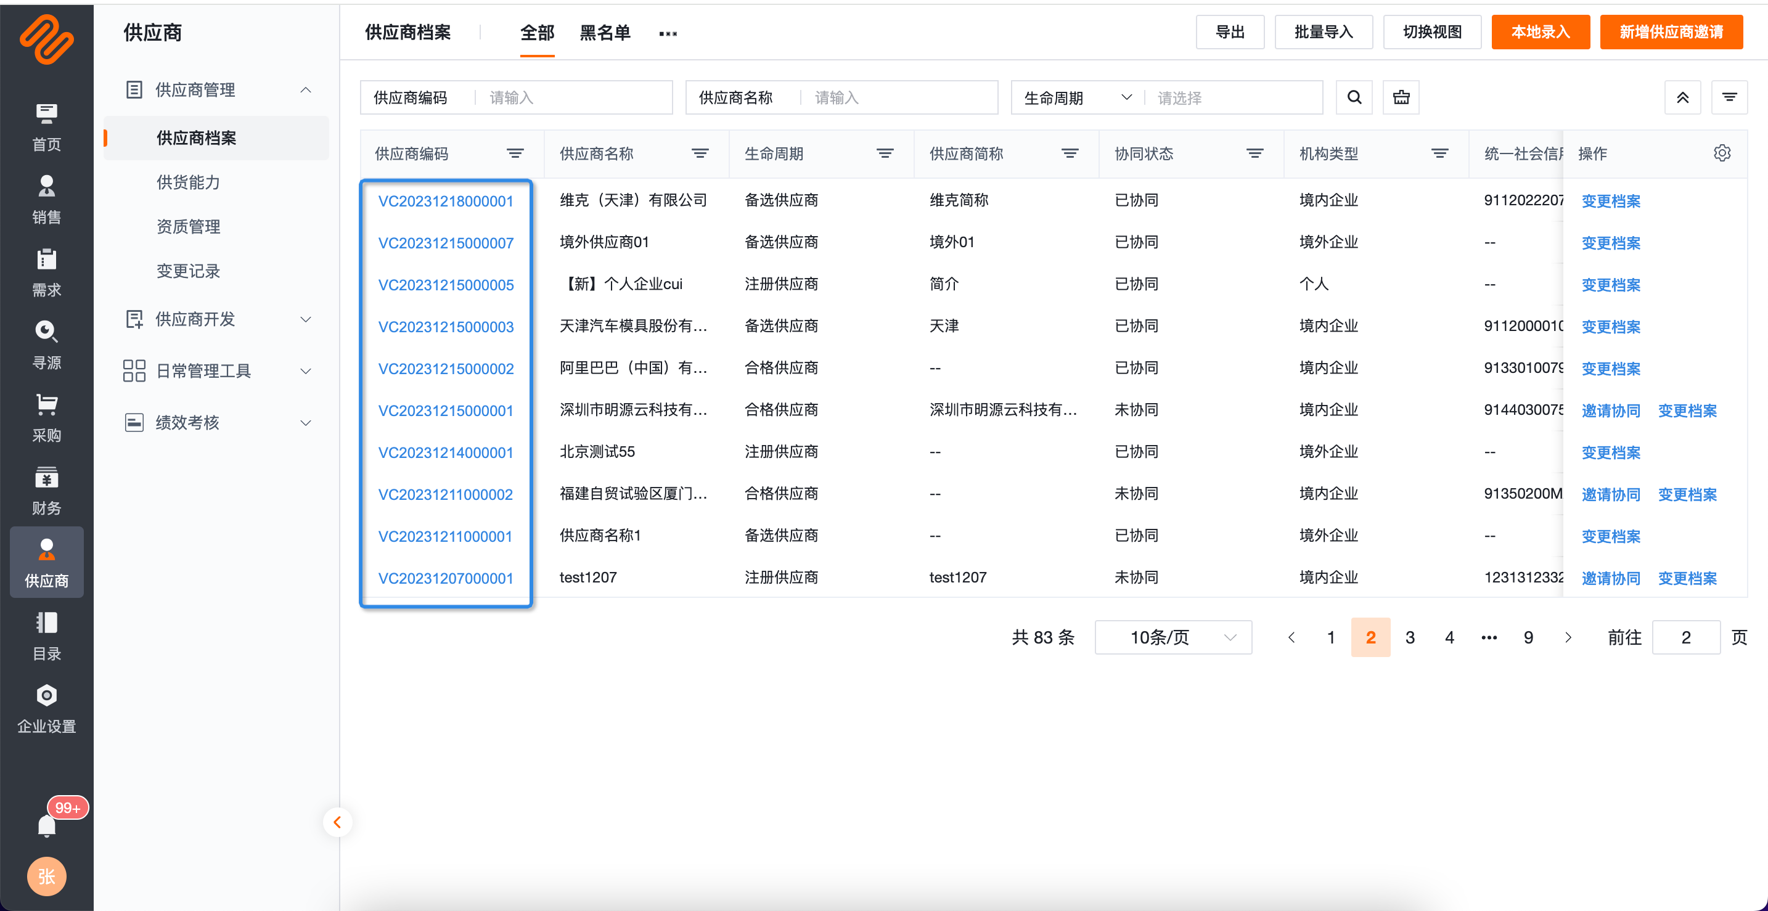Open the 生命周期 filter field selector

click(1078, 97)
